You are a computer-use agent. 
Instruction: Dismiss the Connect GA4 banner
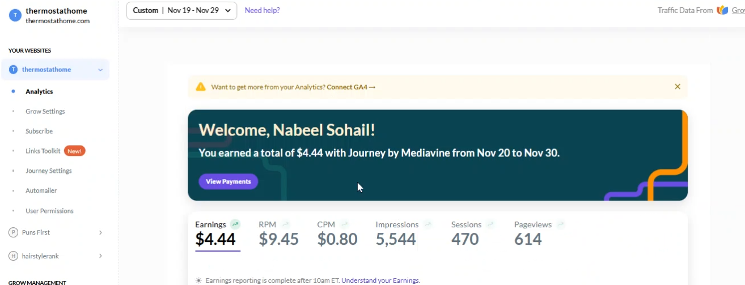(x=678, y=87)
